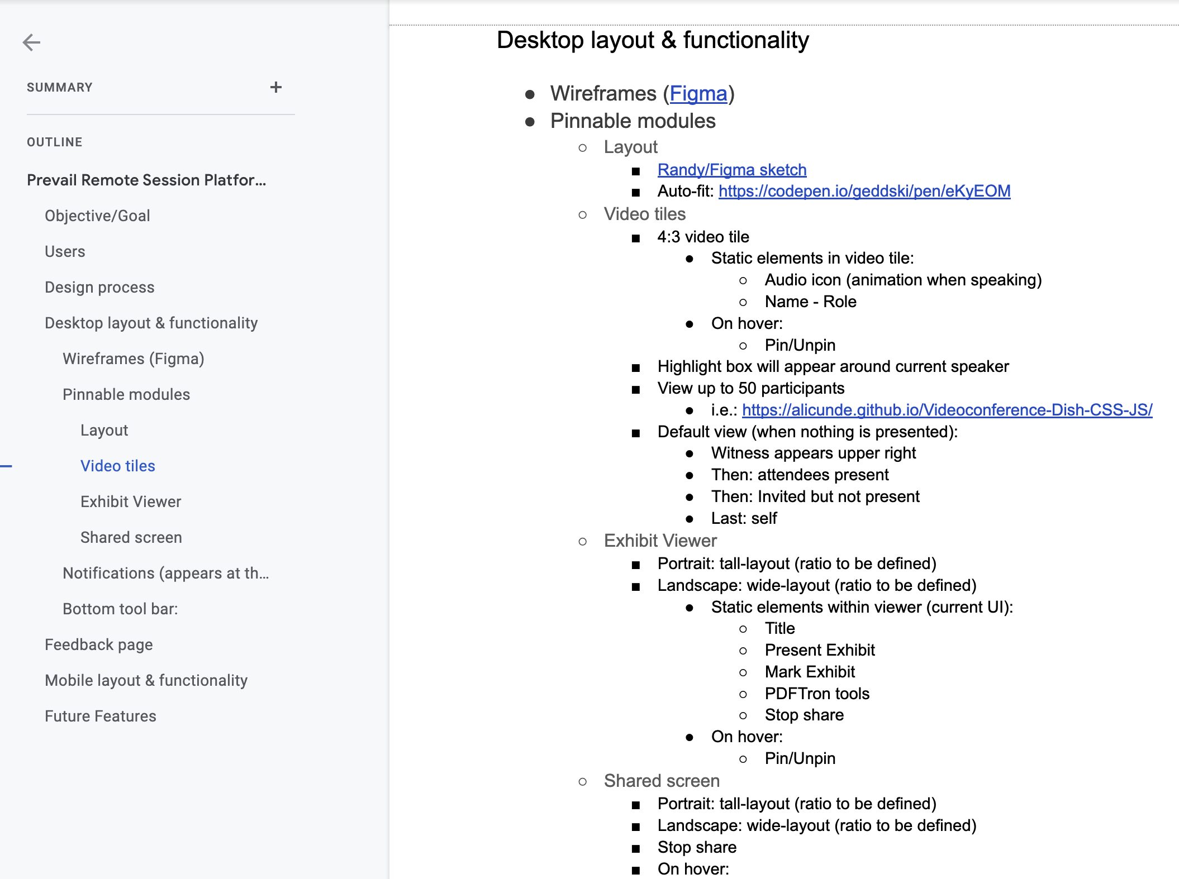The width and height of the screenshot is (1179, 879).
Task: Go to Layout heading in outline
Action: pos(104,430)
